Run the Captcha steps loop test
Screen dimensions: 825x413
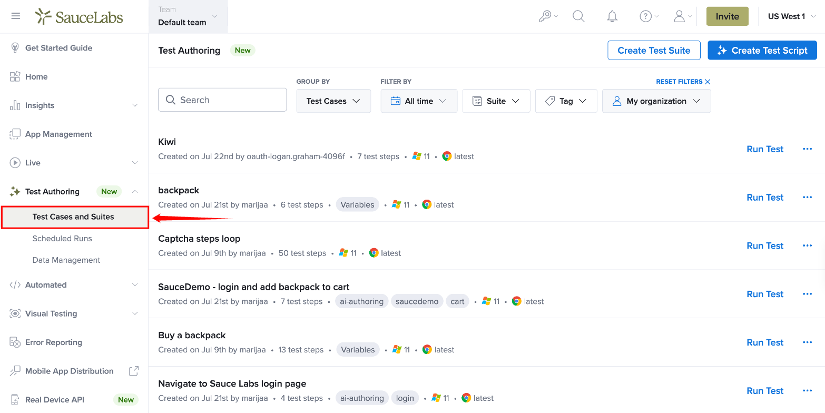(x=765, y=245)
